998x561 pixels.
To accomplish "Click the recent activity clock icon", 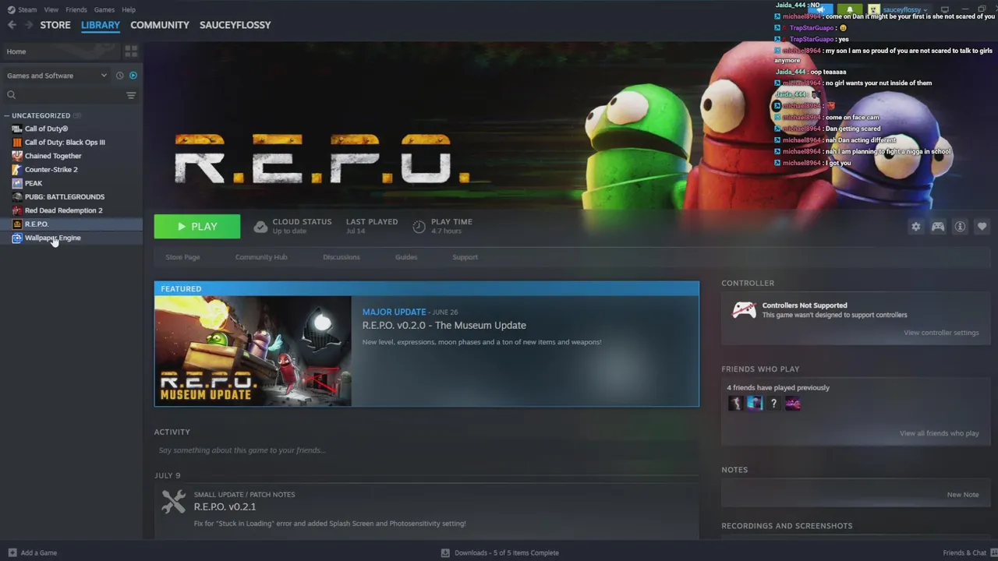I will (119, 76).
